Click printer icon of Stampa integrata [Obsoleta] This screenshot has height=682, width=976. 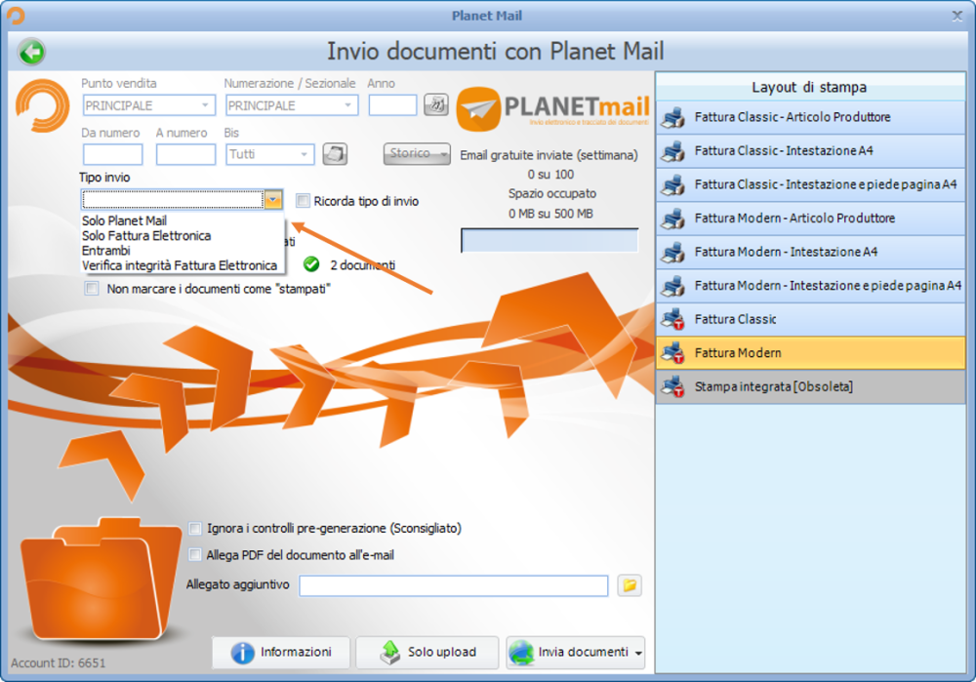coord(672,386)
